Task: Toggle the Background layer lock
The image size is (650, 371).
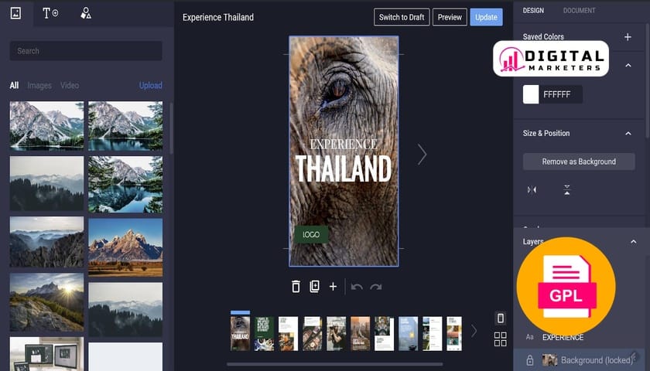Action: (x=530, y=360)
